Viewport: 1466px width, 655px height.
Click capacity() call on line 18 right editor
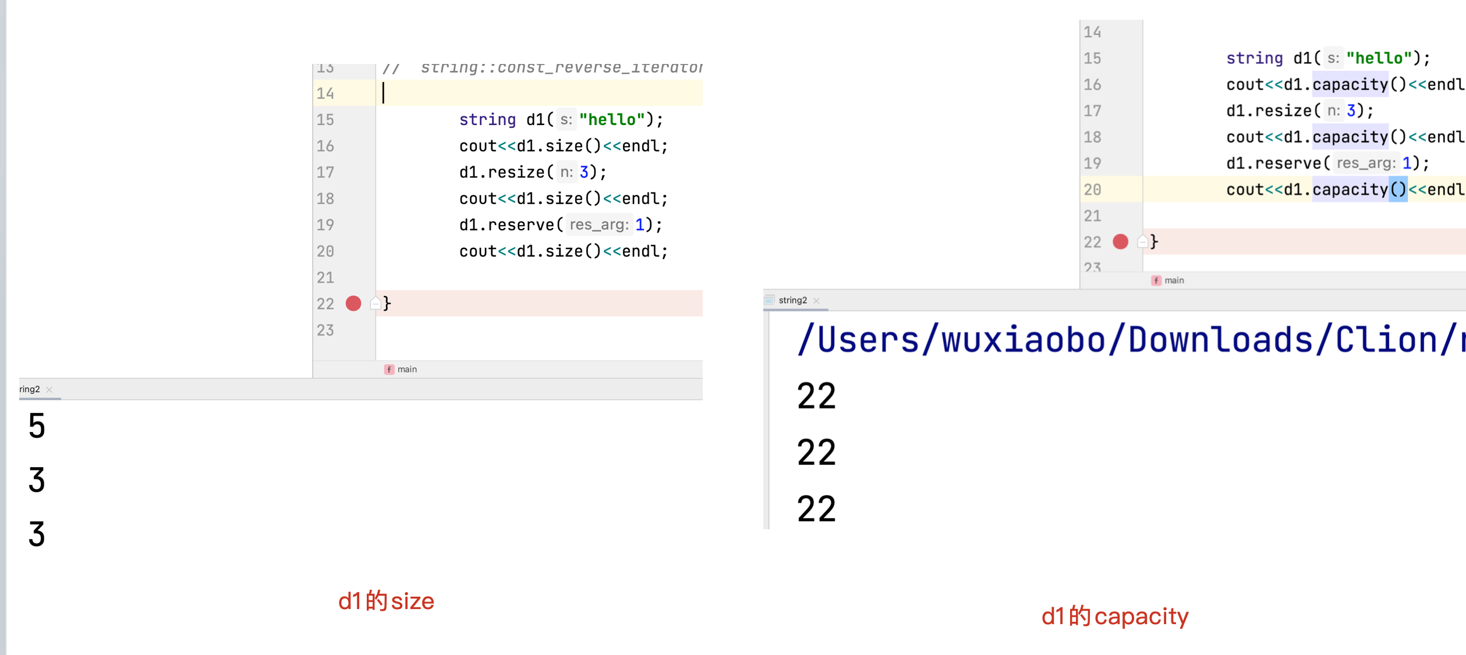pos(1359,137)
